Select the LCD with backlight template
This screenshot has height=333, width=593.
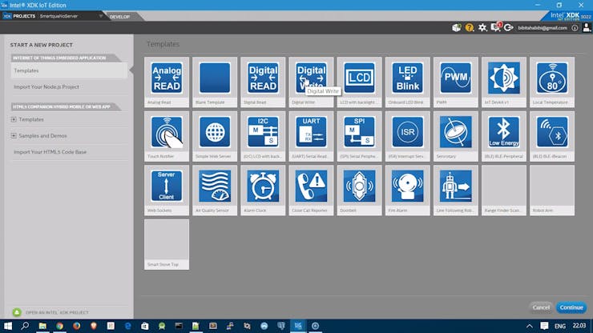coord(359,82)
